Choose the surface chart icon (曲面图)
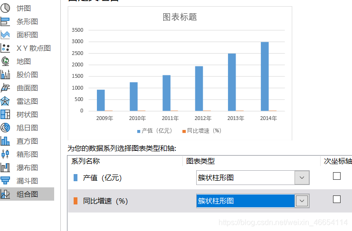The width and height of the screenshot is (352, 231). 5,88
